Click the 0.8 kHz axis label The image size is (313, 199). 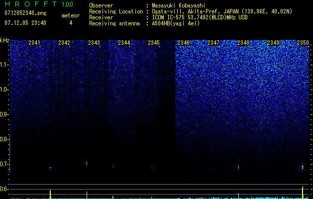[x=4, y=139]
